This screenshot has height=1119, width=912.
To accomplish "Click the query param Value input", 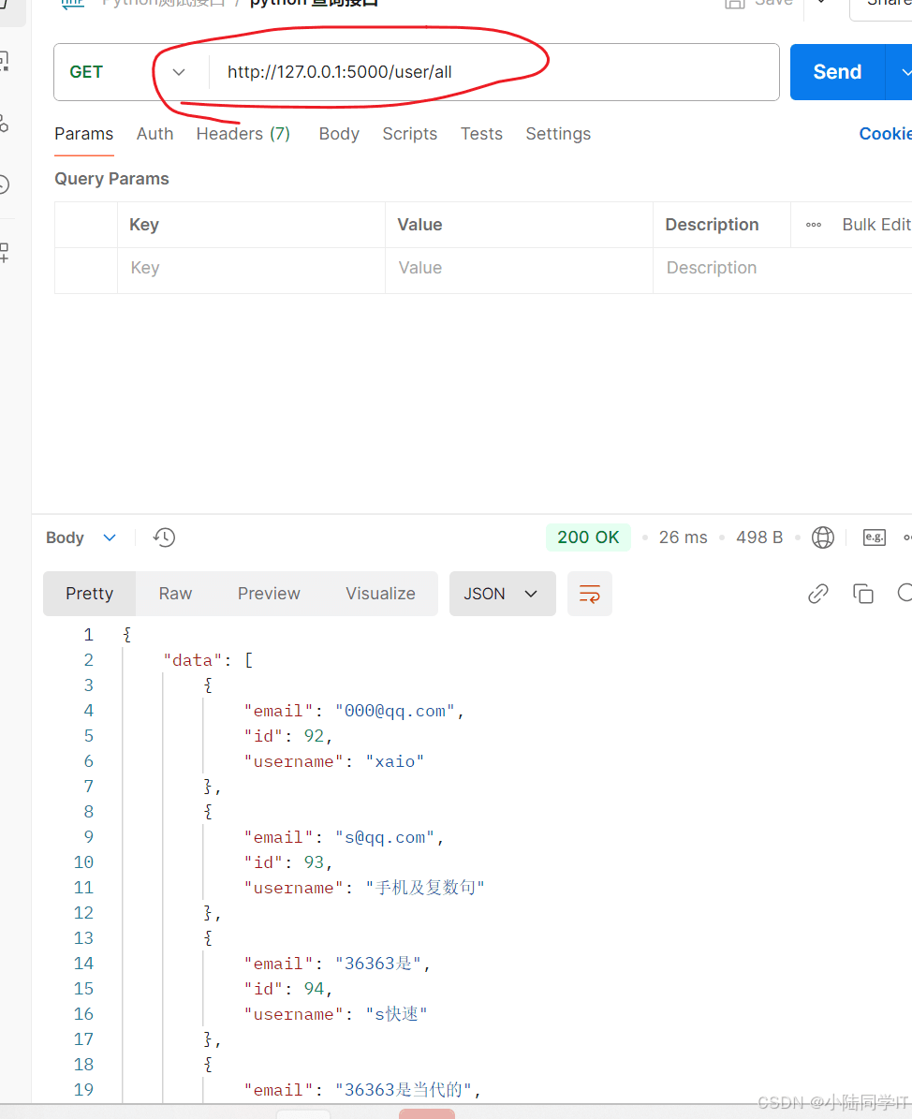I will click(x=519, y=269).
